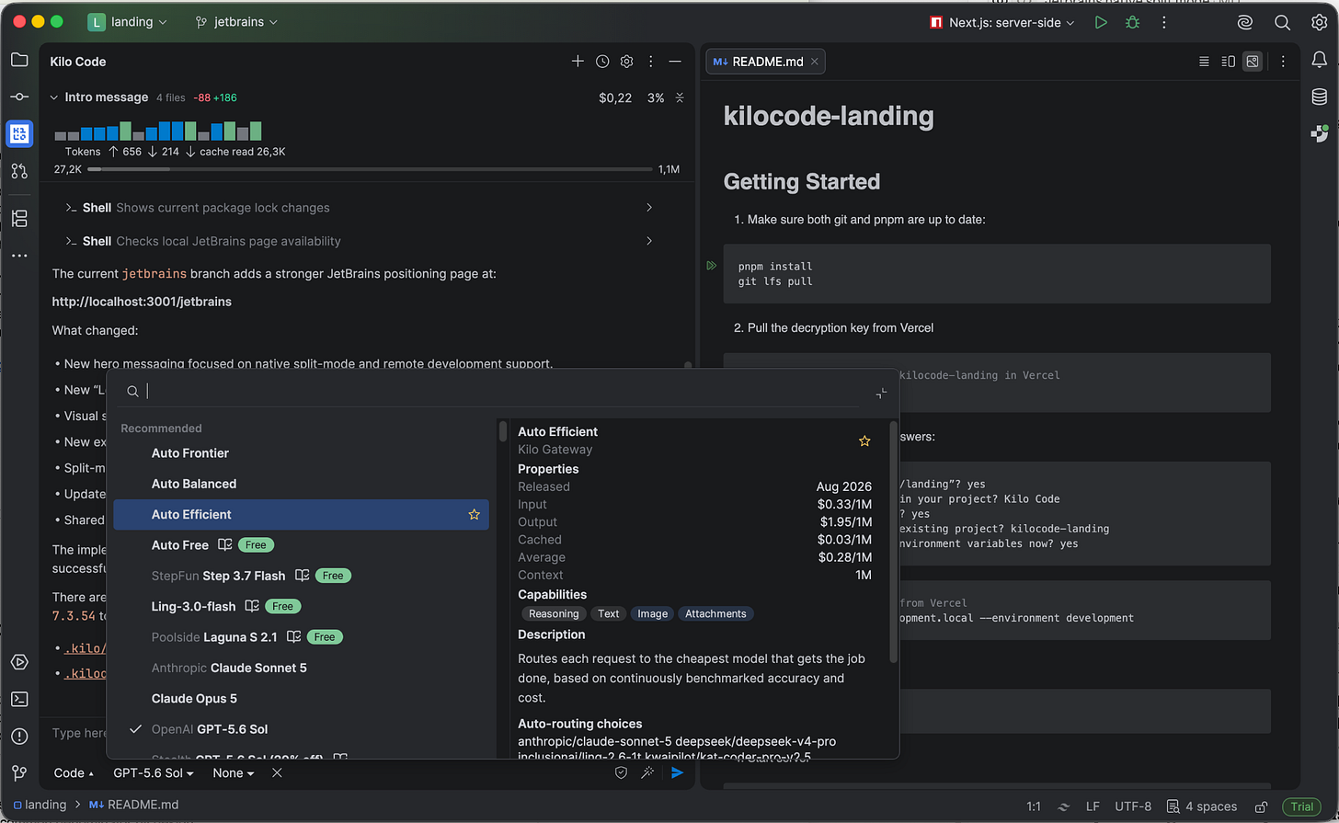1339x823 pixels.
Task: Click the X icon beside None
Action: coord(277,773)
